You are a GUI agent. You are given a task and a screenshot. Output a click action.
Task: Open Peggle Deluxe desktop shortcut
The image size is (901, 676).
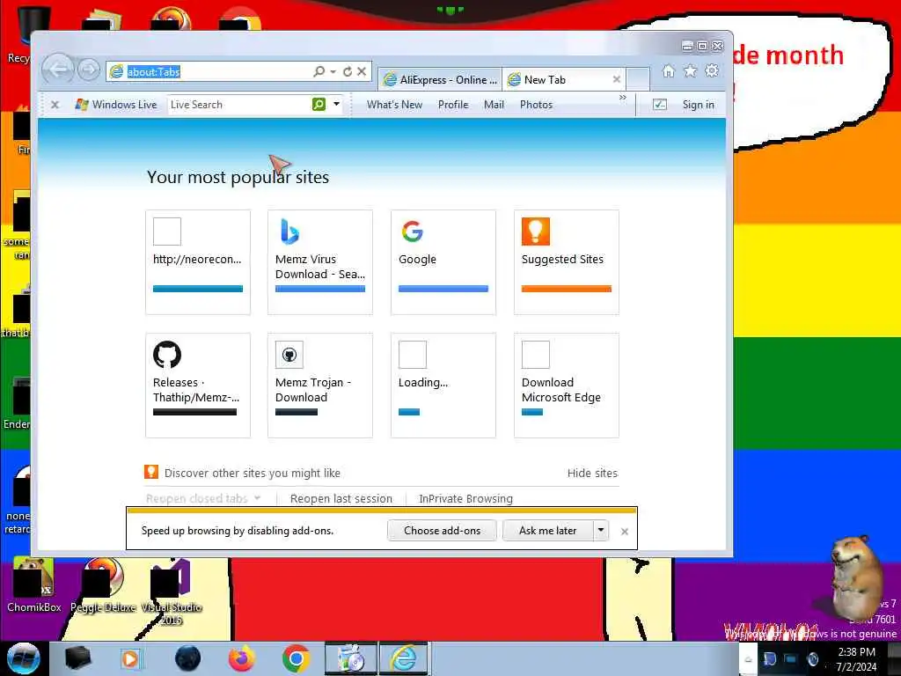[x=104, y=584]
